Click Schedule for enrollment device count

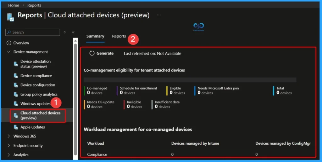pos(128,93)
